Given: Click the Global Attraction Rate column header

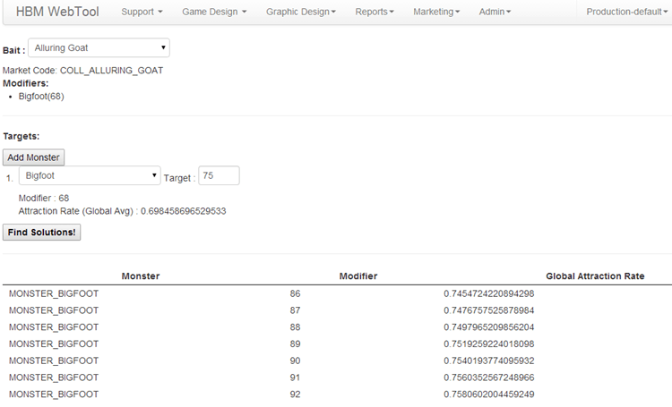Looking at the screenshot, I should coord(595,276).
